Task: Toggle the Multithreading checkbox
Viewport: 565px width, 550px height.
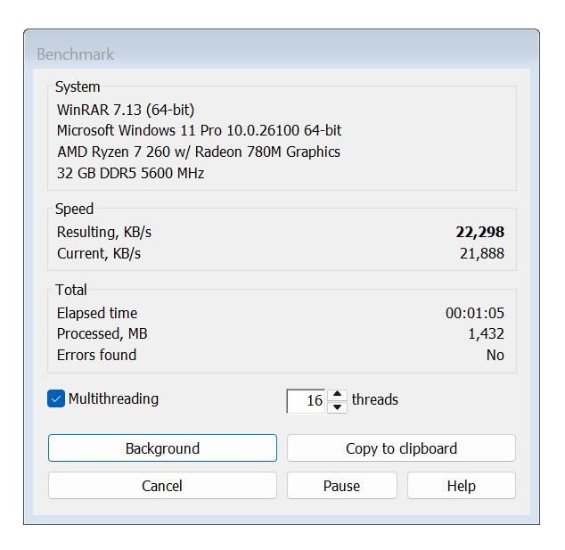Action: click(x=56, y=399)
